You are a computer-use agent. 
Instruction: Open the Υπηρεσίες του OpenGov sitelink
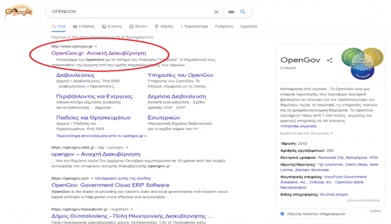[180, 75]
